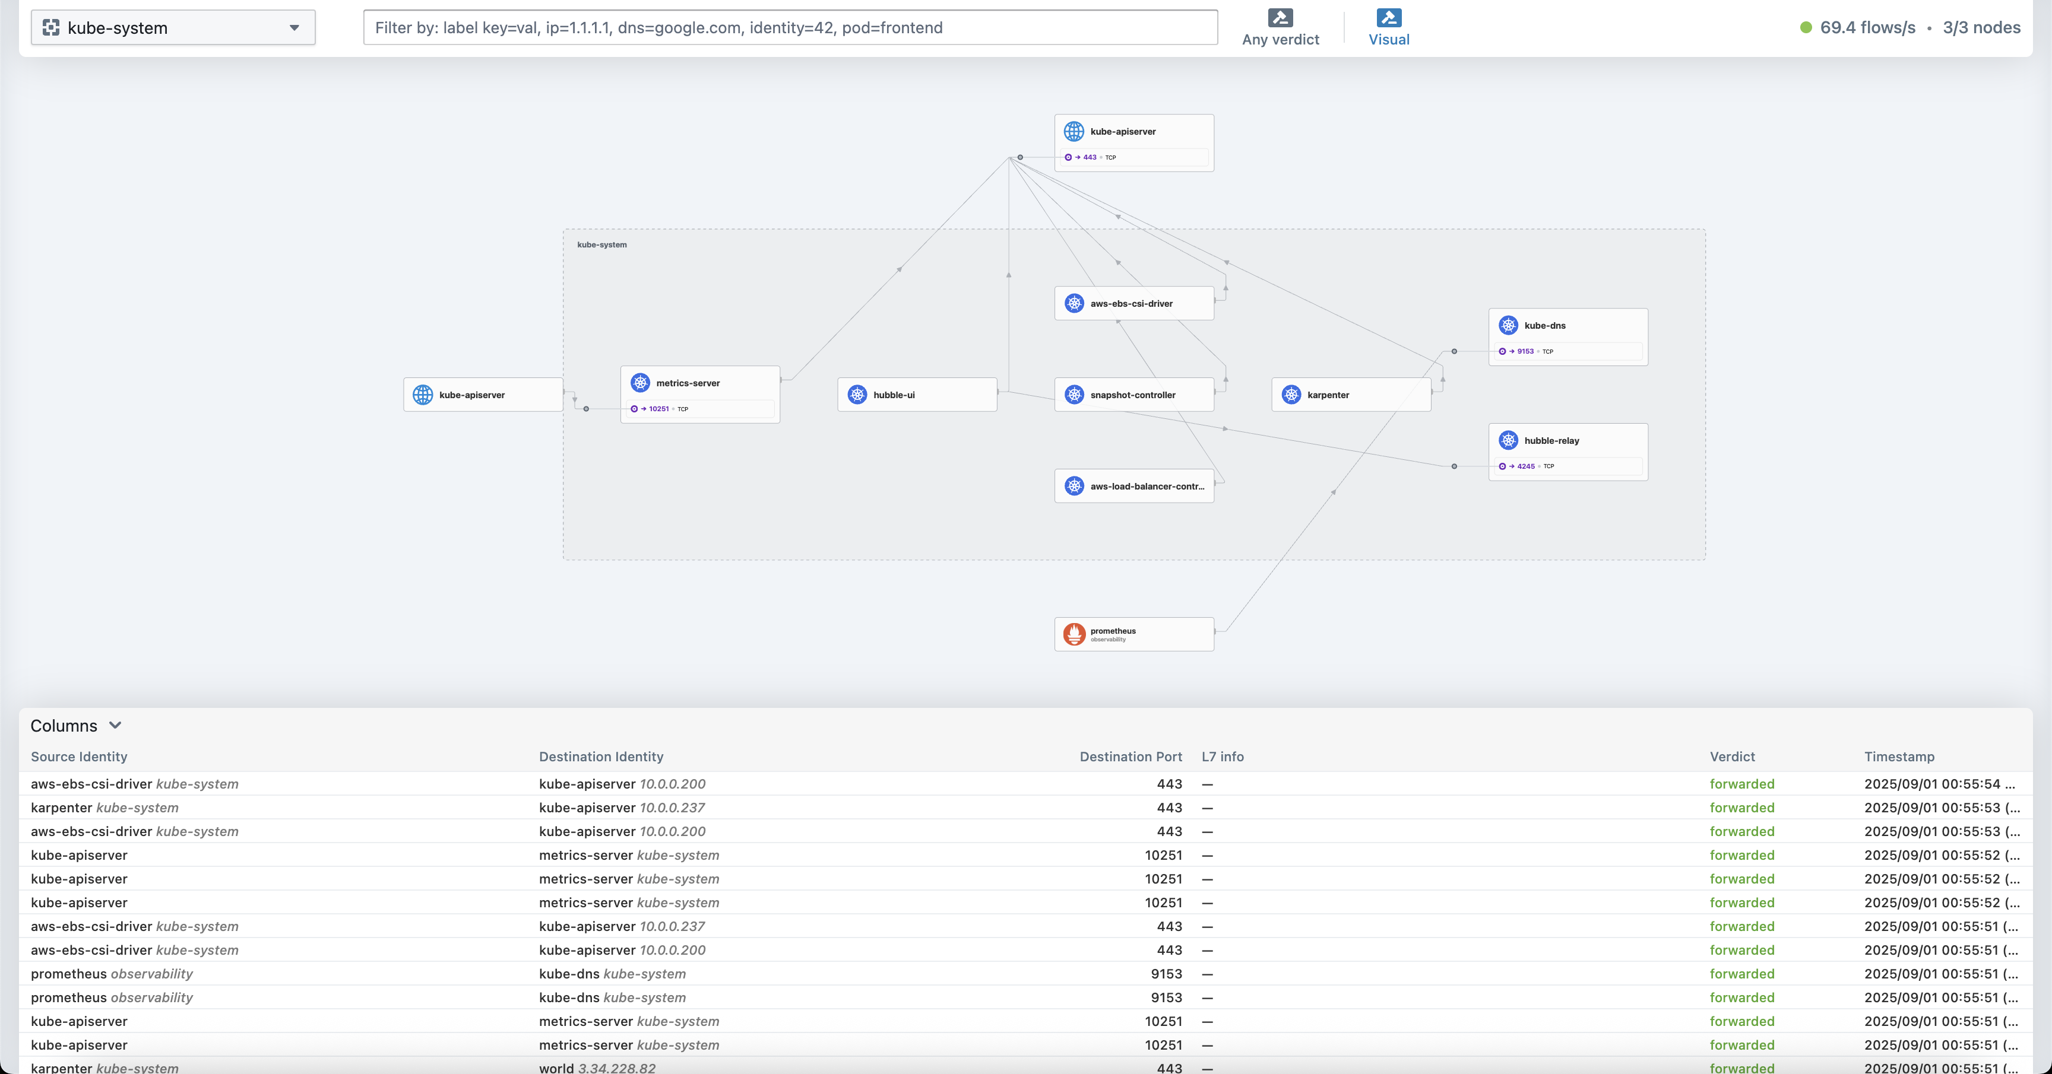The width and height of the screenshot is (2052, 1074).
Task: Click the top kube-apiserver globe icon
Action: (x=1073, y=131)
